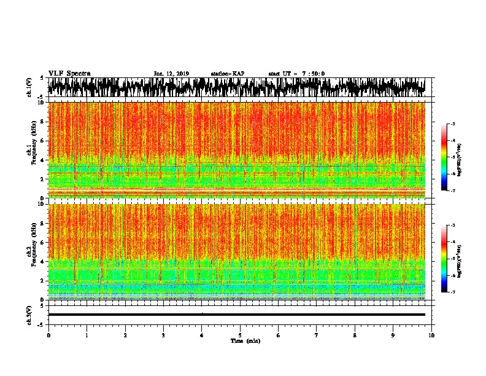Click the time axis tick label "0"
This screenshot has height=376, width=486.
point(48,335)
